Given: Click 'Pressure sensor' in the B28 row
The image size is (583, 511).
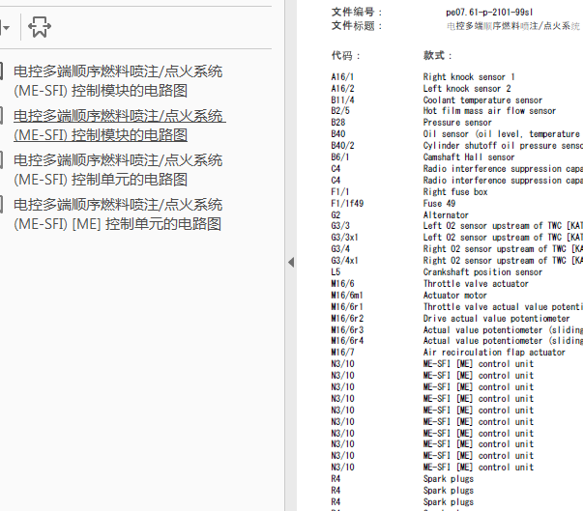Looking at the screenshot, I should tap(457, 122).
